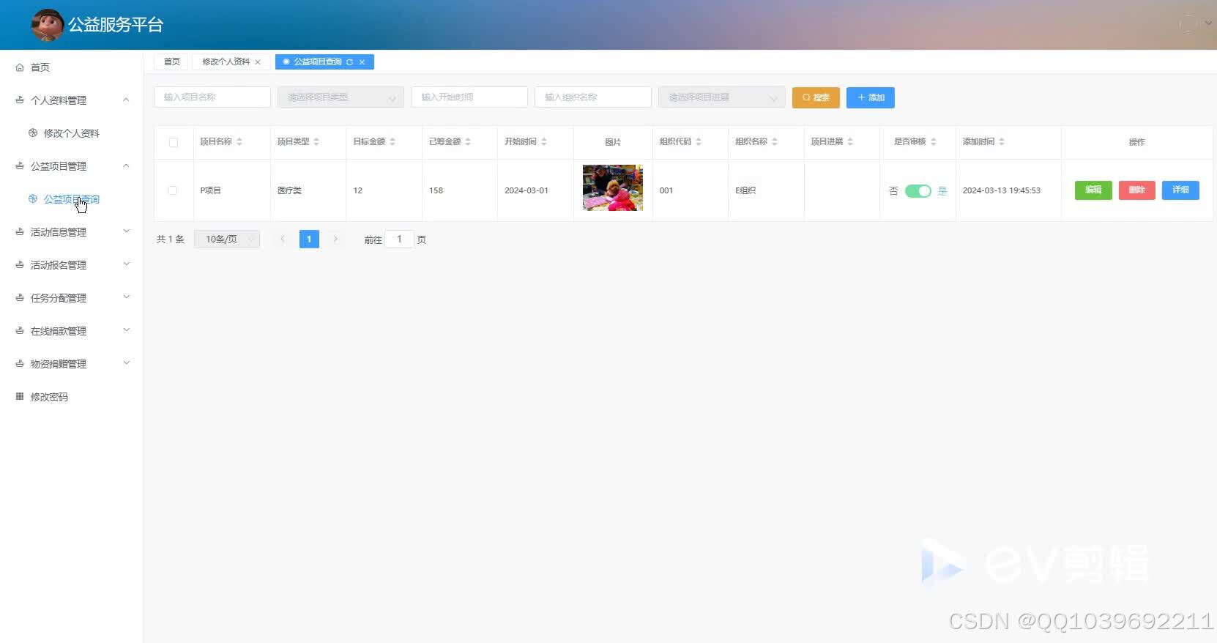Switch to the 首页 tab
Image resolution: width=1217 pixels, height=643 pixels.
pos(171,62)
